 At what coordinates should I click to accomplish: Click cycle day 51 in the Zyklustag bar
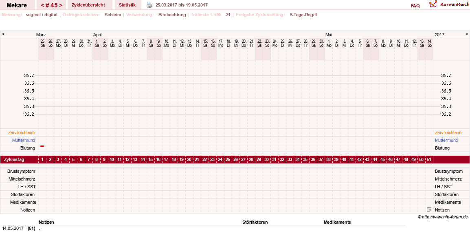(429, 160)
